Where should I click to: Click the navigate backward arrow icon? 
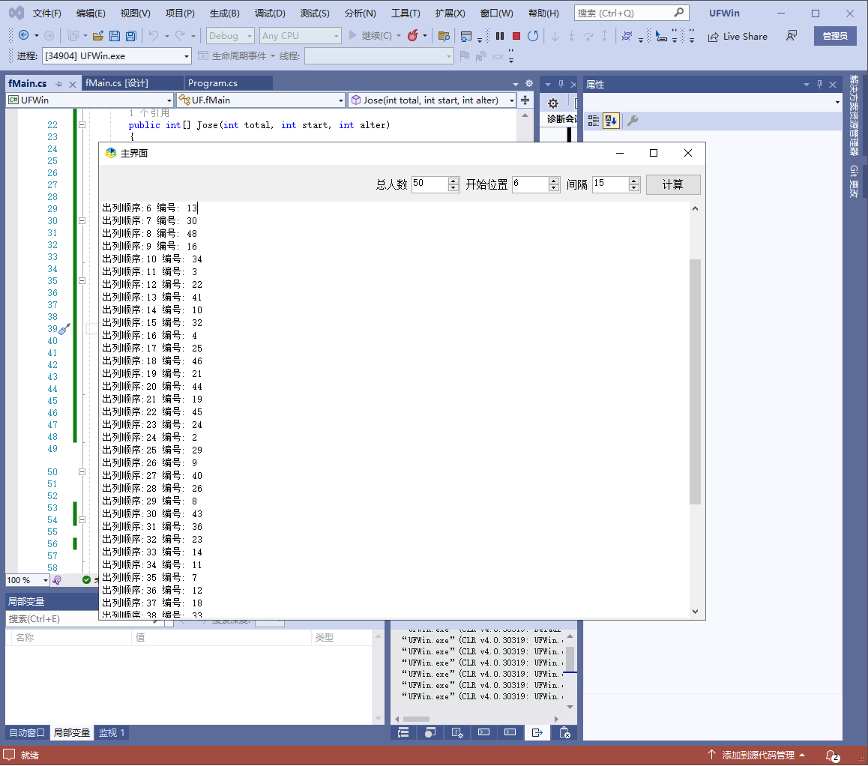pos(24,35)
